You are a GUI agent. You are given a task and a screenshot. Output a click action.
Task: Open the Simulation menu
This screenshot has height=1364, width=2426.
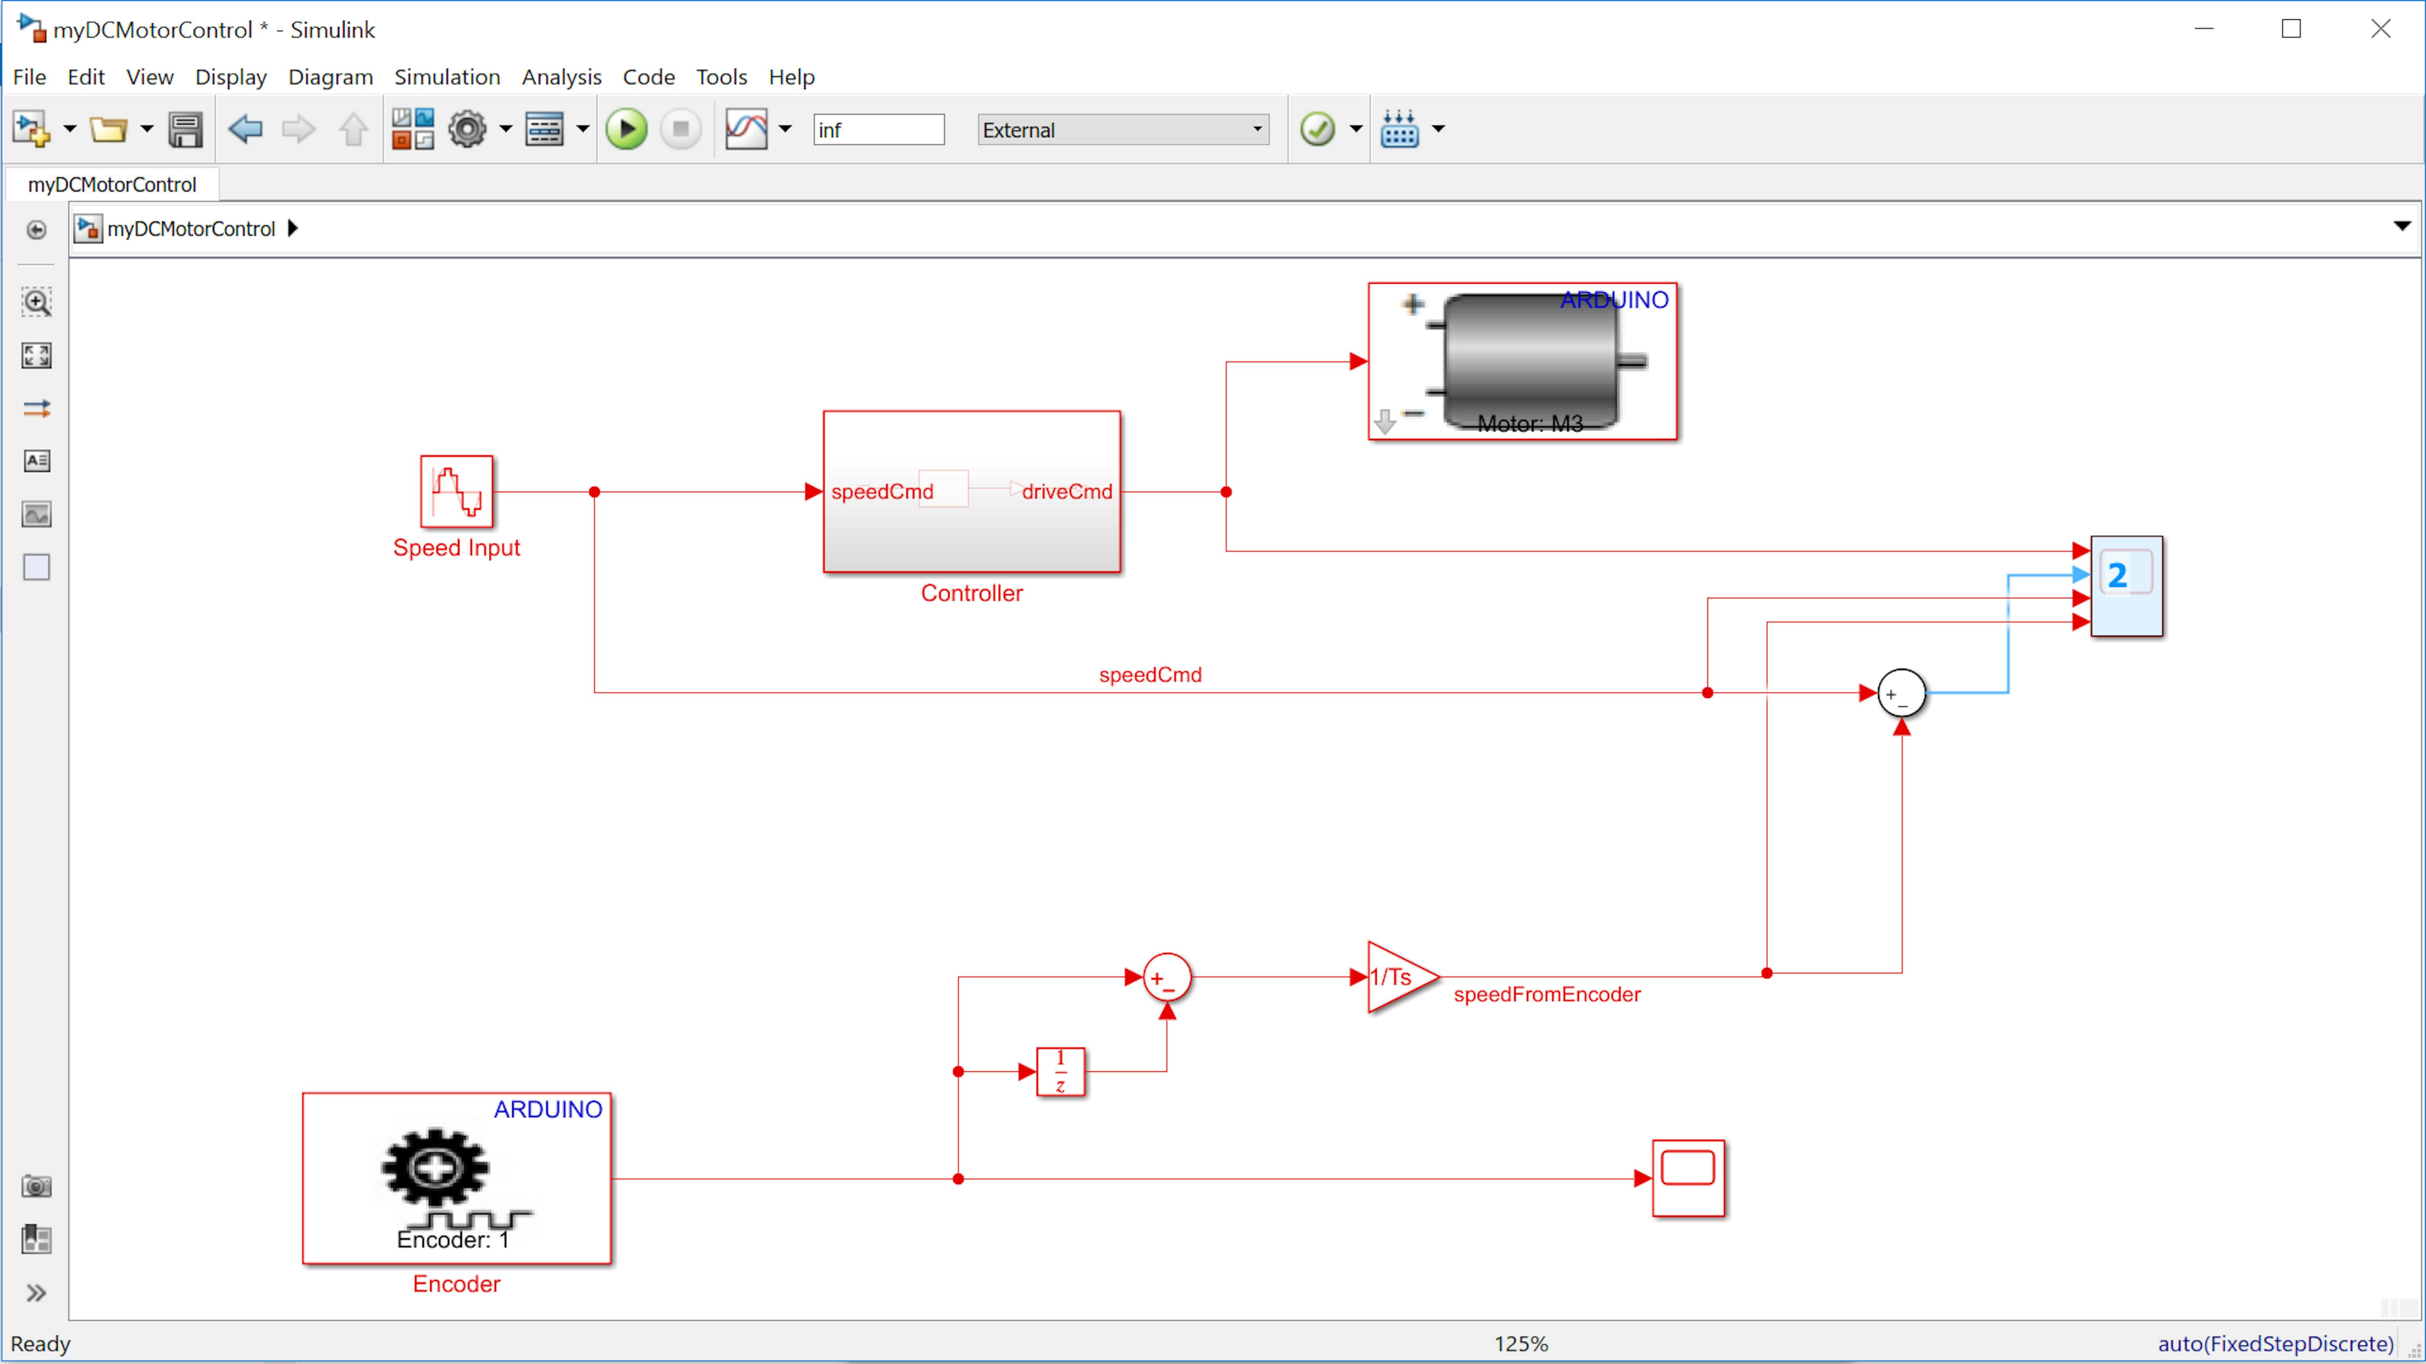click(x=447, y=77)
